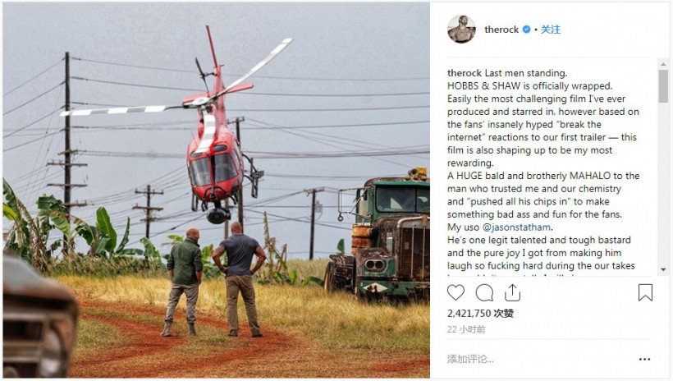Click the caption scrollbar thumb

[x=663, y=86]
